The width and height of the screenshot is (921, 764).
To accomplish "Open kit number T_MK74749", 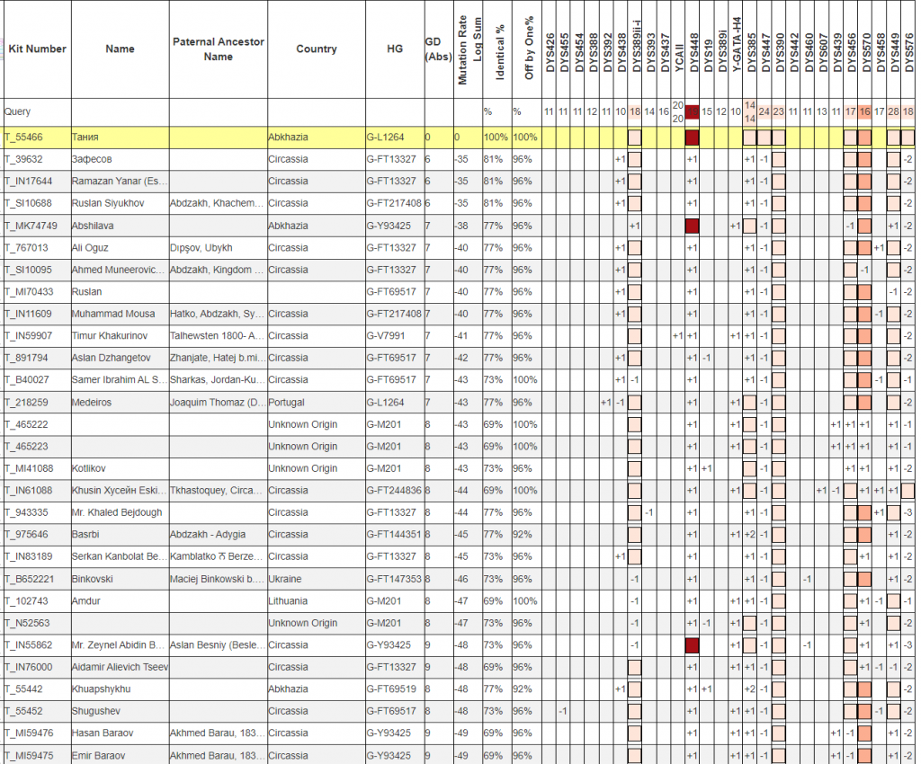I will coord(31,226).
